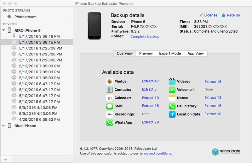Open the Expert Mode tab

point(170,53)
